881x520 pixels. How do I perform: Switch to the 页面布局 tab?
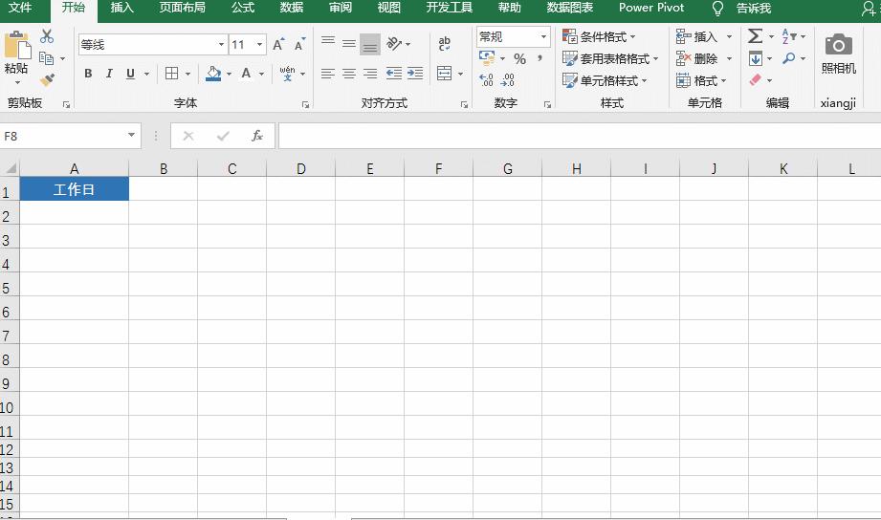pyautogui.click(x=182, y=8)
